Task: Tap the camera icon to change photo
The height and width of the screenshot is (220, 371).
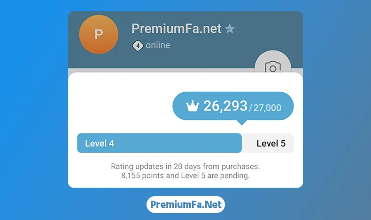Action: pyautogui.click(x=273, y=67)
